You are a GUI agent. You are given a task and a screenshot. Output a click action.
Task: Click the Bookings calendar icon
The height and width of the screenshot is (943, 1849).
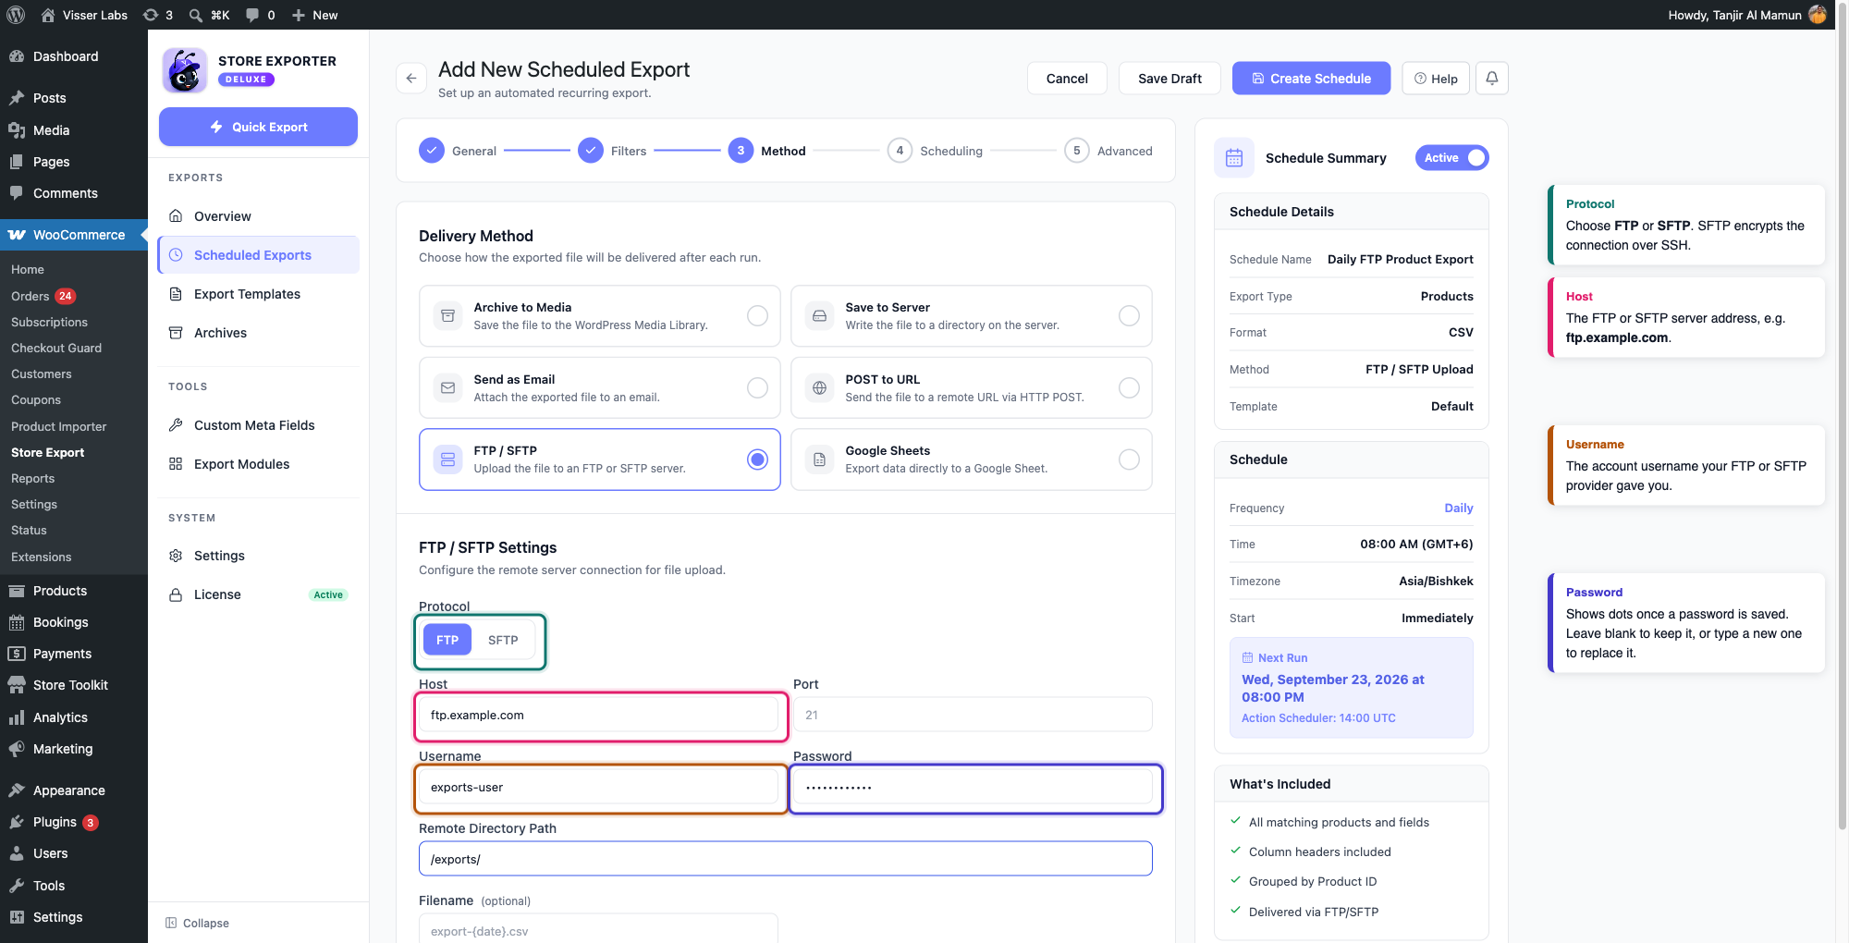tap(17, 622)
